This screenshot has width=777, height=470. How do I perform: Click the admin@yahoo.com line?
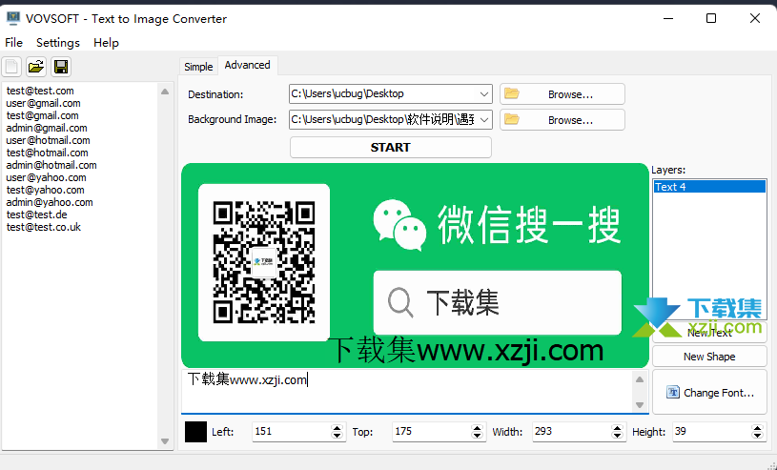[50, 202]
